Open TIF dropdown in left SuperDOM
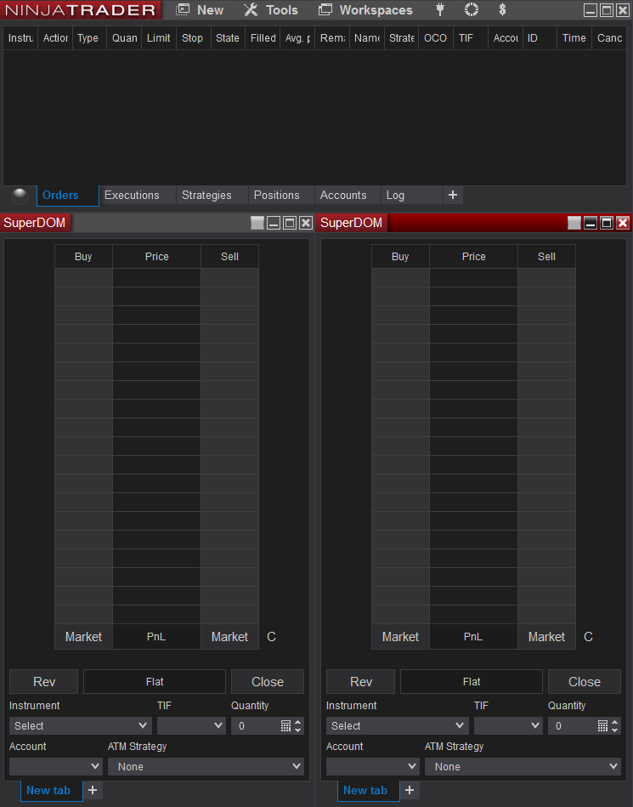 coord(191,725)
